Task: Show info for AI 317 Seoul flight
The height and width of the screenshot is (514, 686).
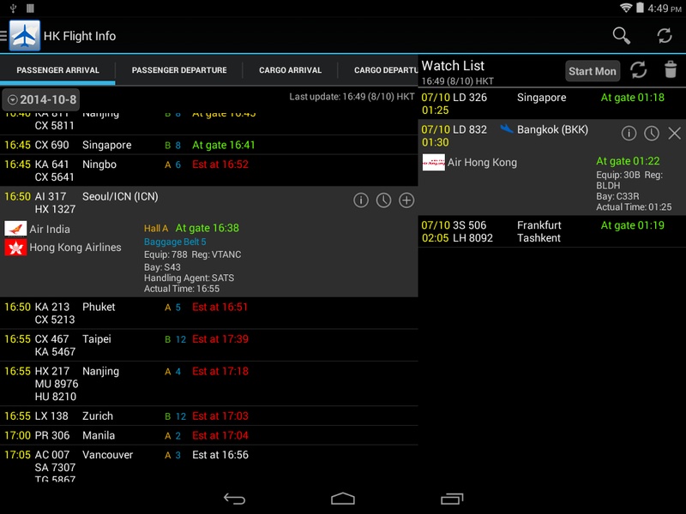Action: (361, 200)
